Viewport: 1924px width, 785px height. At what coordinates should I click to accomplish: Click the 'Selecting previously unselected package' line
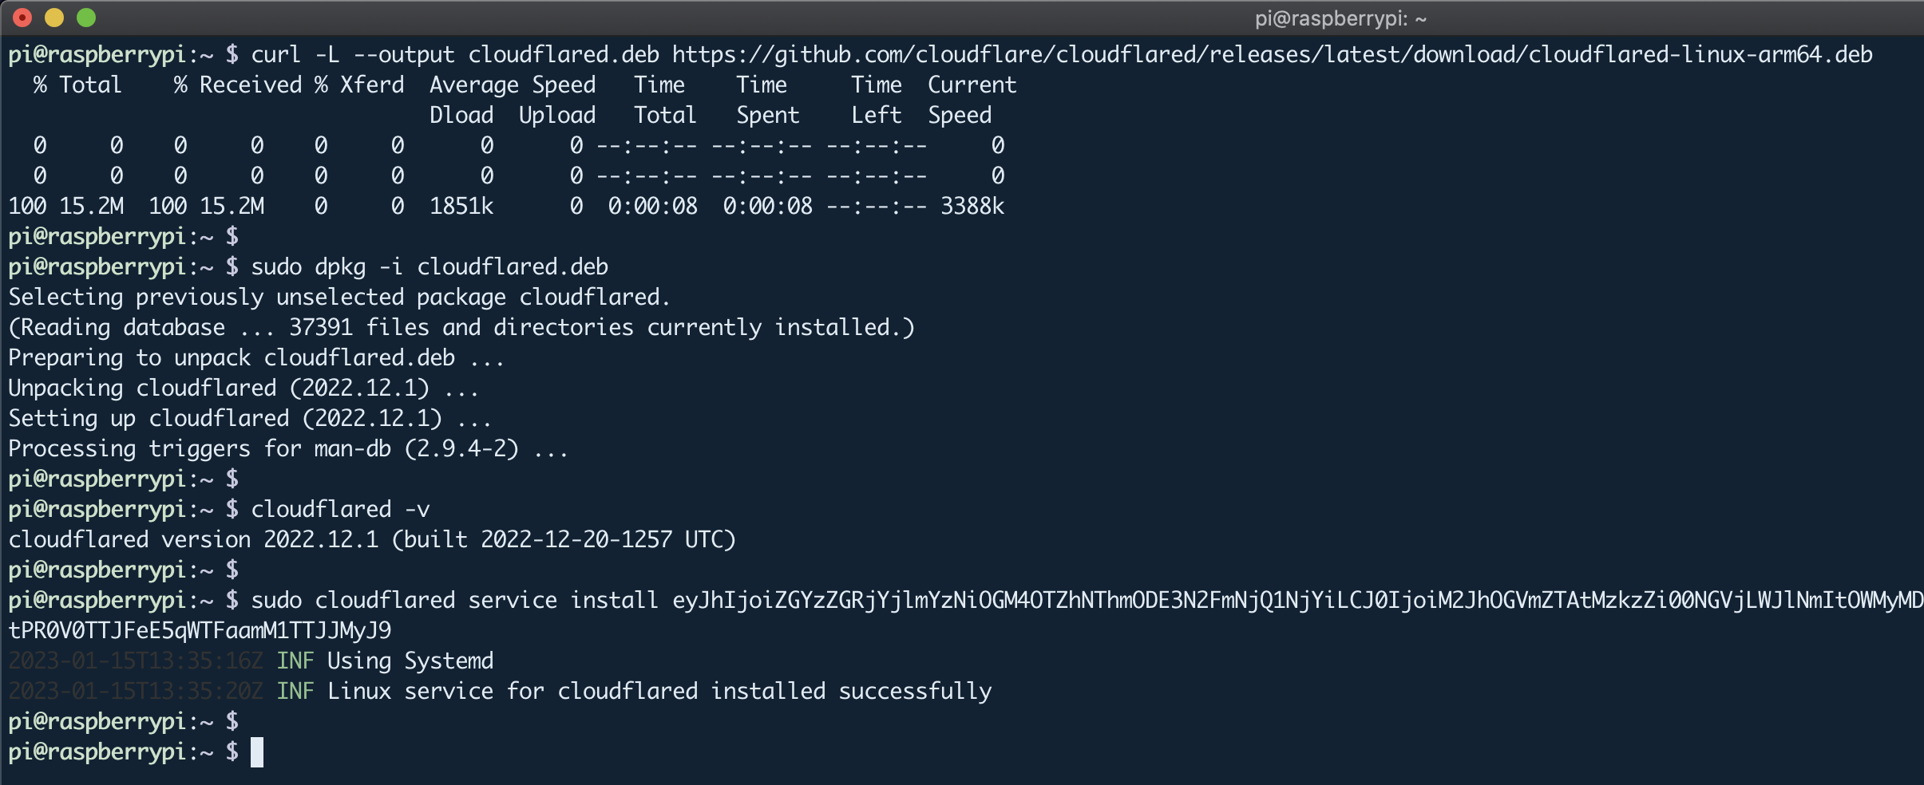tap(339, 297)
